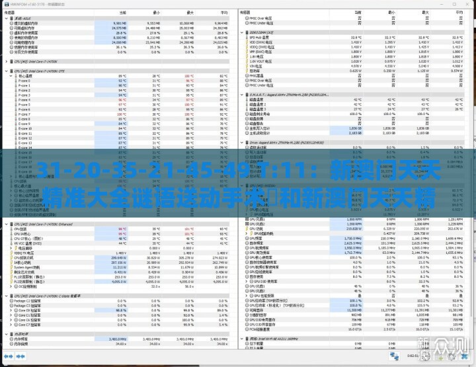476x367 pixels.
Task: Collapse the 系统: ASUS sensor group
Action: point(7,19)
